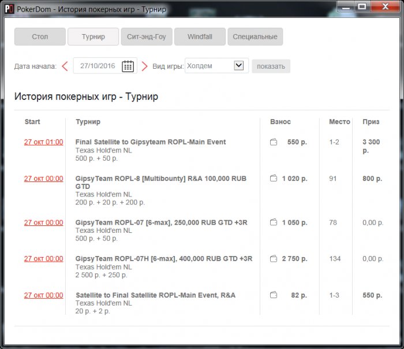Screen dimensions: 404x349
Task: Click place value 91
Action: tap(332, 179)
